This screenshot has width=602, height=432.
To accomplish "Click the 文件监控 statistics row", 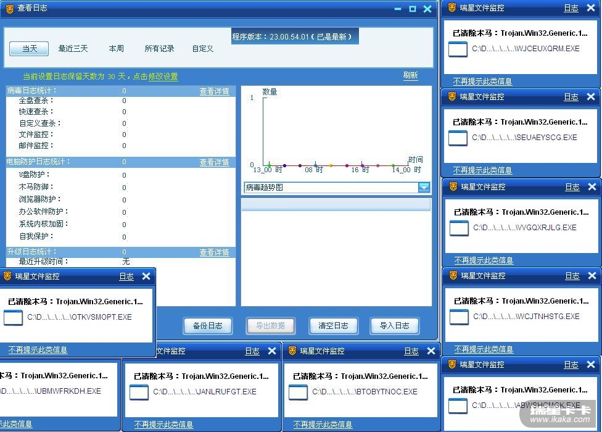I will pos(120,135).
